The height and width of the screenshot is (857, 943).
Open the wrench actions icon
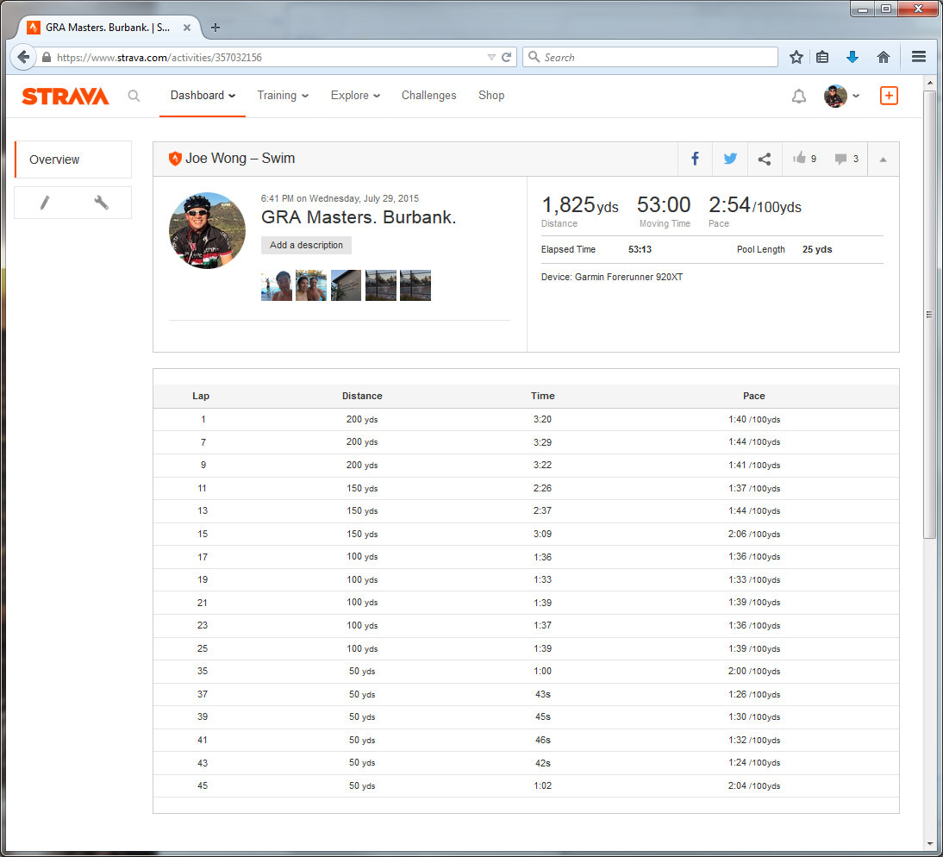pos(101,203)
